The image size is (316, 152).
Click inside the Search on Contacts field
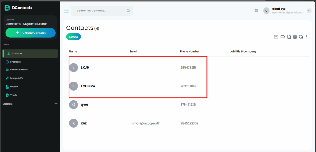tap(99, 11)
